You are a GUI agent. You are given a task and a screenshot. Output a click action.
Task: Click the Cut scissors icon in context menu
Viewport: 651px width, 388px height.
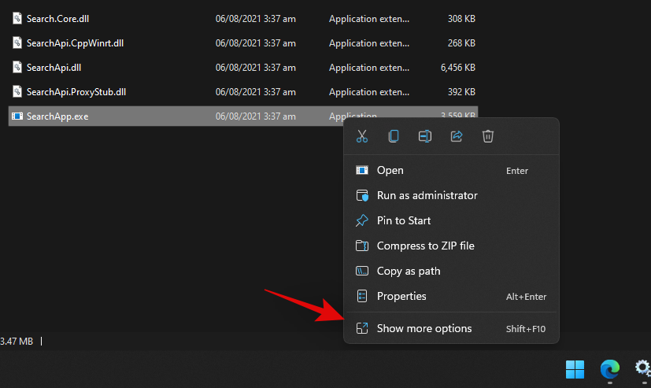coord(362,136)
